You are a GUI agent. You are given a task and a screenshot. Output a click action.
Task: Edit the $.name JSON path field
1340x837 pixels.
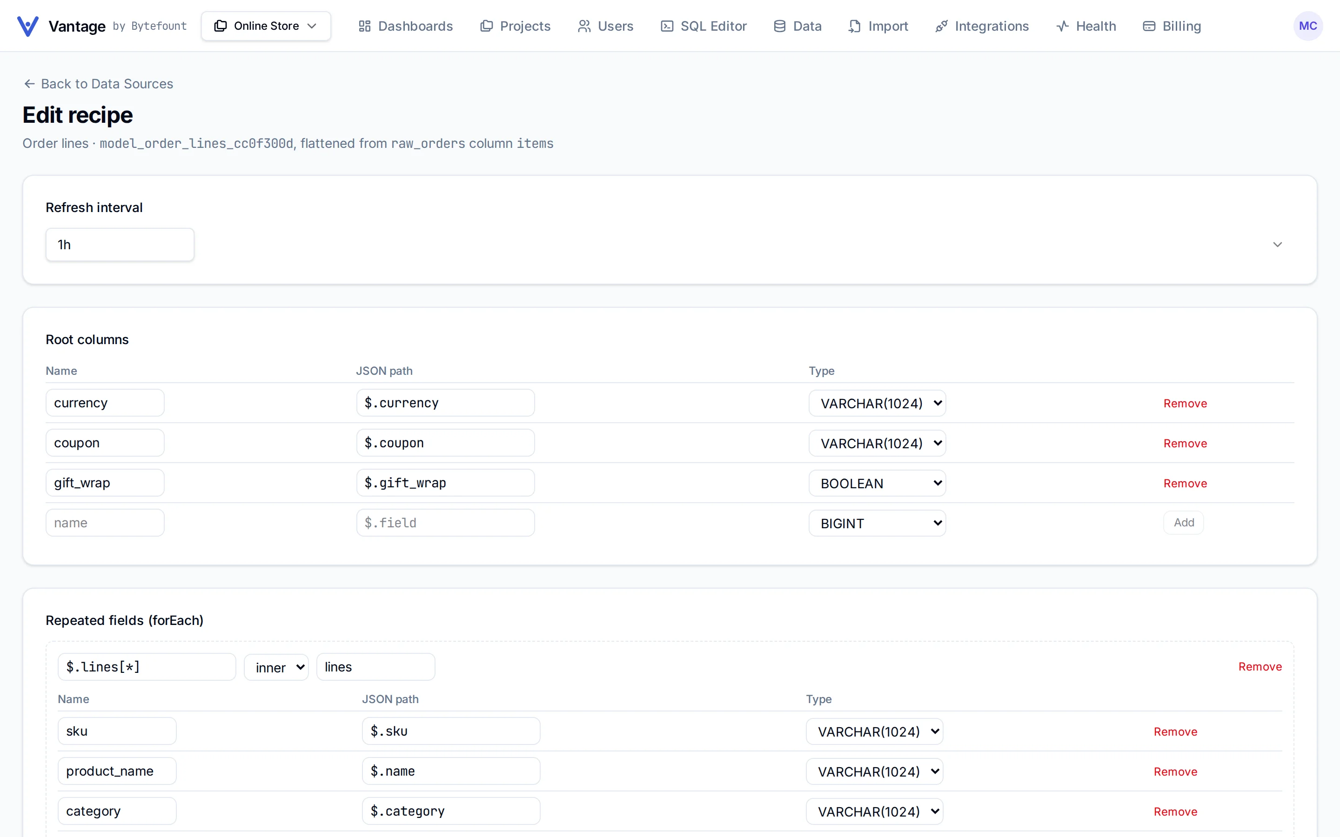[451, 771]
